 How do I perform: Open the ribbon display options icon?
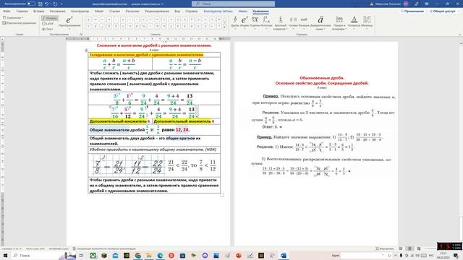(x=427, y=4)
